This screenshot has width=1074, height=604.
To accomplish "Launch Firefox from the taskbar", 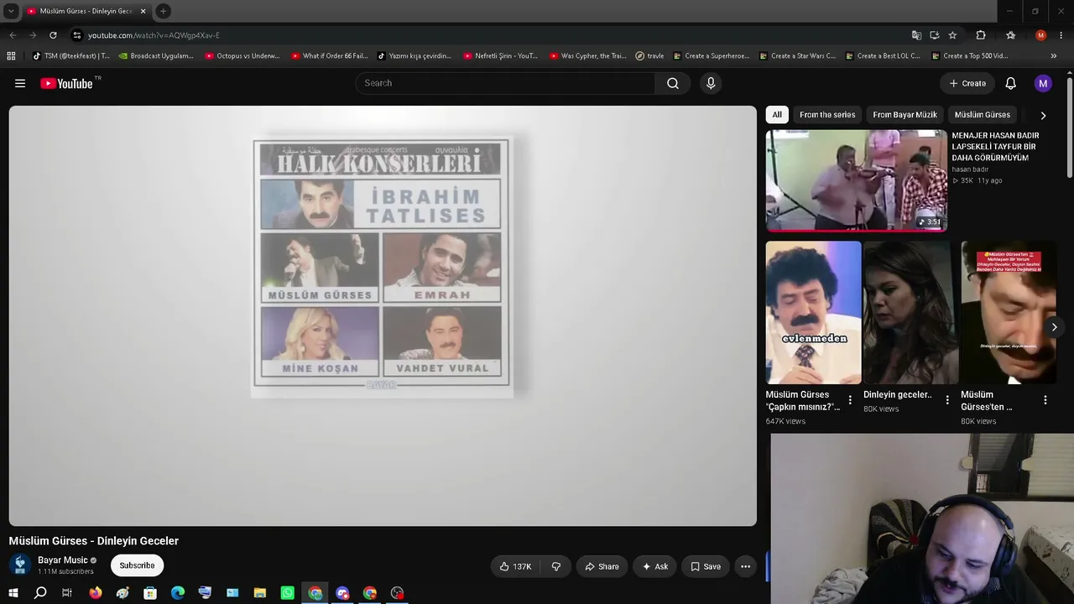I will click(96, 593).
